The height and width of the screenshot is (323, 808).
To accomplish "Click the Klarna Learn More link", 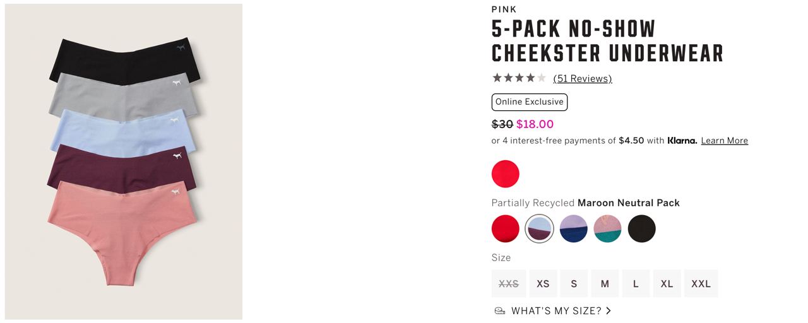I will [724, 141].
